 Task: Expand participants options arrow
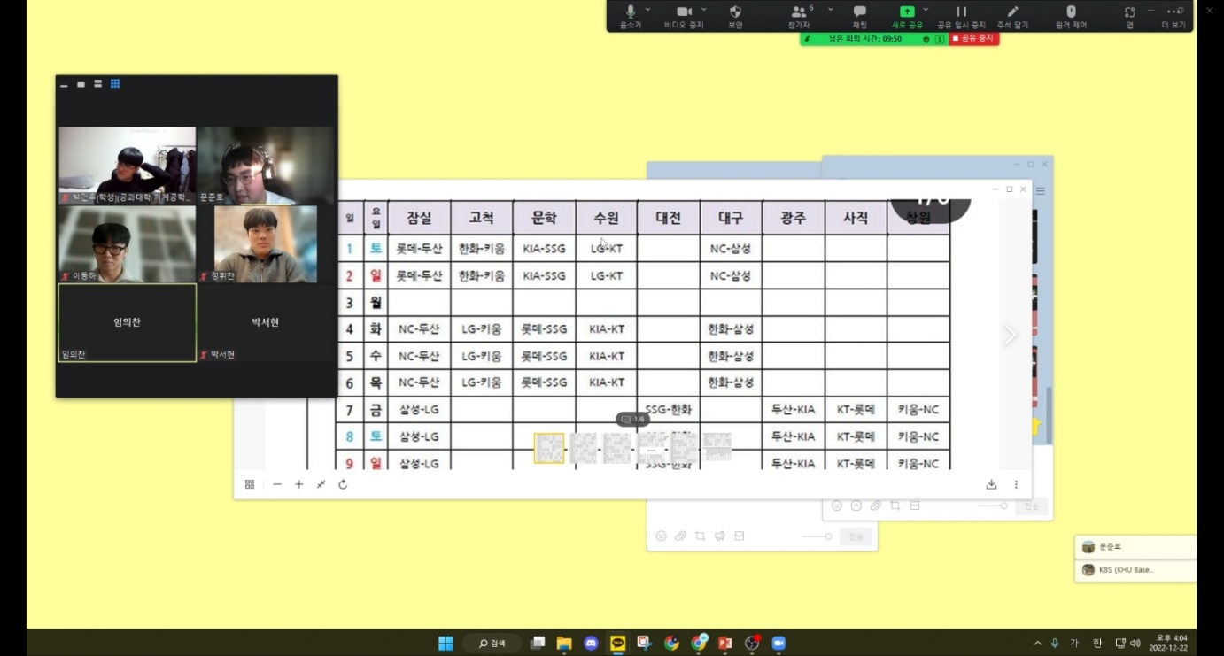click(x=830, y=9)
